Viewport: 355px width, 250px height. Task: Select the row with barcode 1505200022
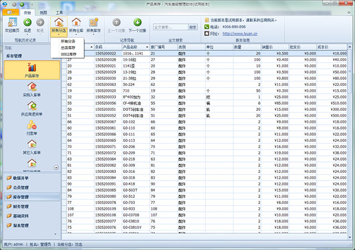pos(204,53)
